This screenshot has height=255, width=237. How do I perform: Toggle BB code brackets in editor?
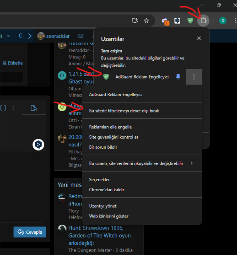[3, 108]
